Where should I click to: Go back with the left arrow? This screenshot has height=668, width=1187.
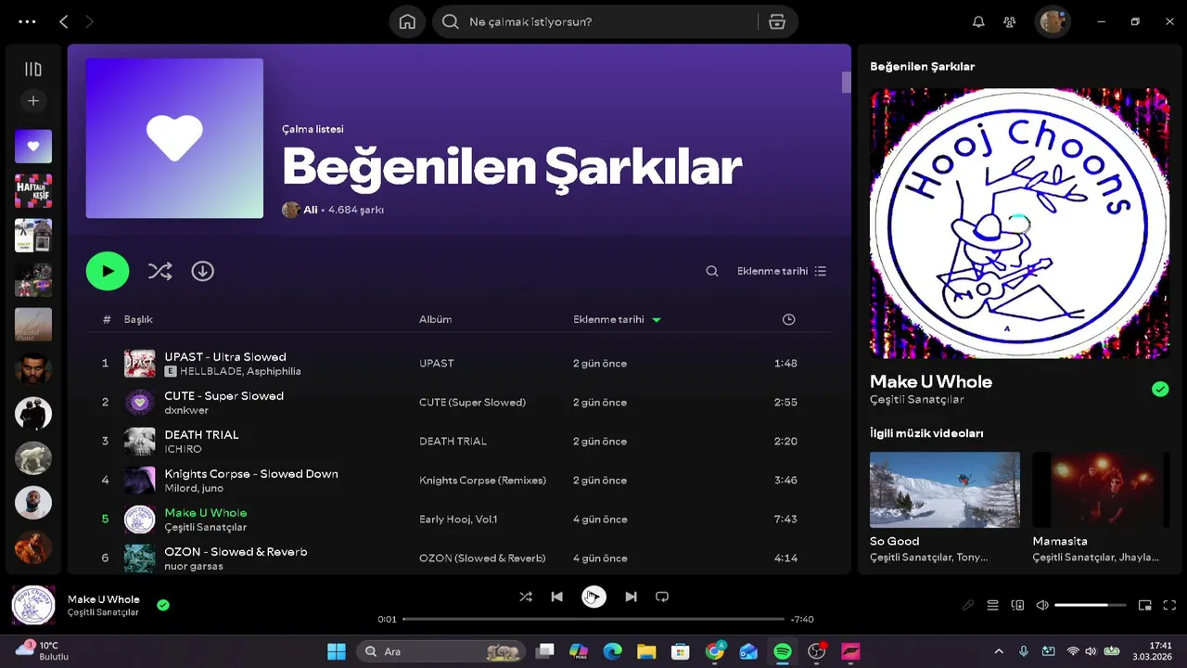click(63, 21)
